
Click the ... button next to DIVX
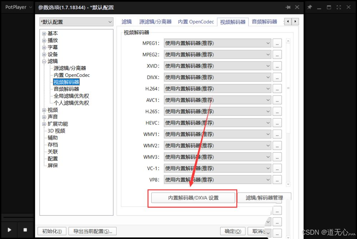tap(277, 77)
